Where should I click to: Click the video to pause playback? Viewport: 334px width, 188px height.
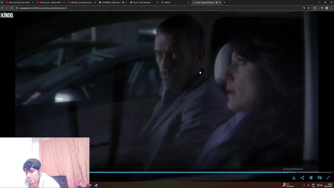point(167,91)
